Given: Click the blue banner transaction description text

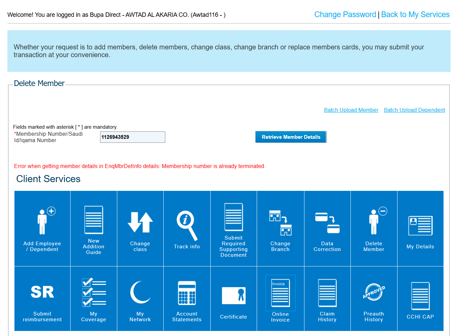Looking at the screenshot, I should [x=219, y=51].
